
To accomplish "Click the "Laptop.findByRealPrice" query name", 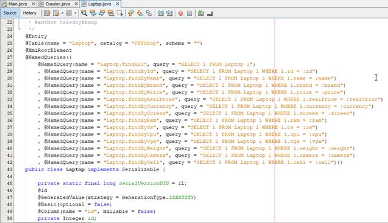I will 141,99.
